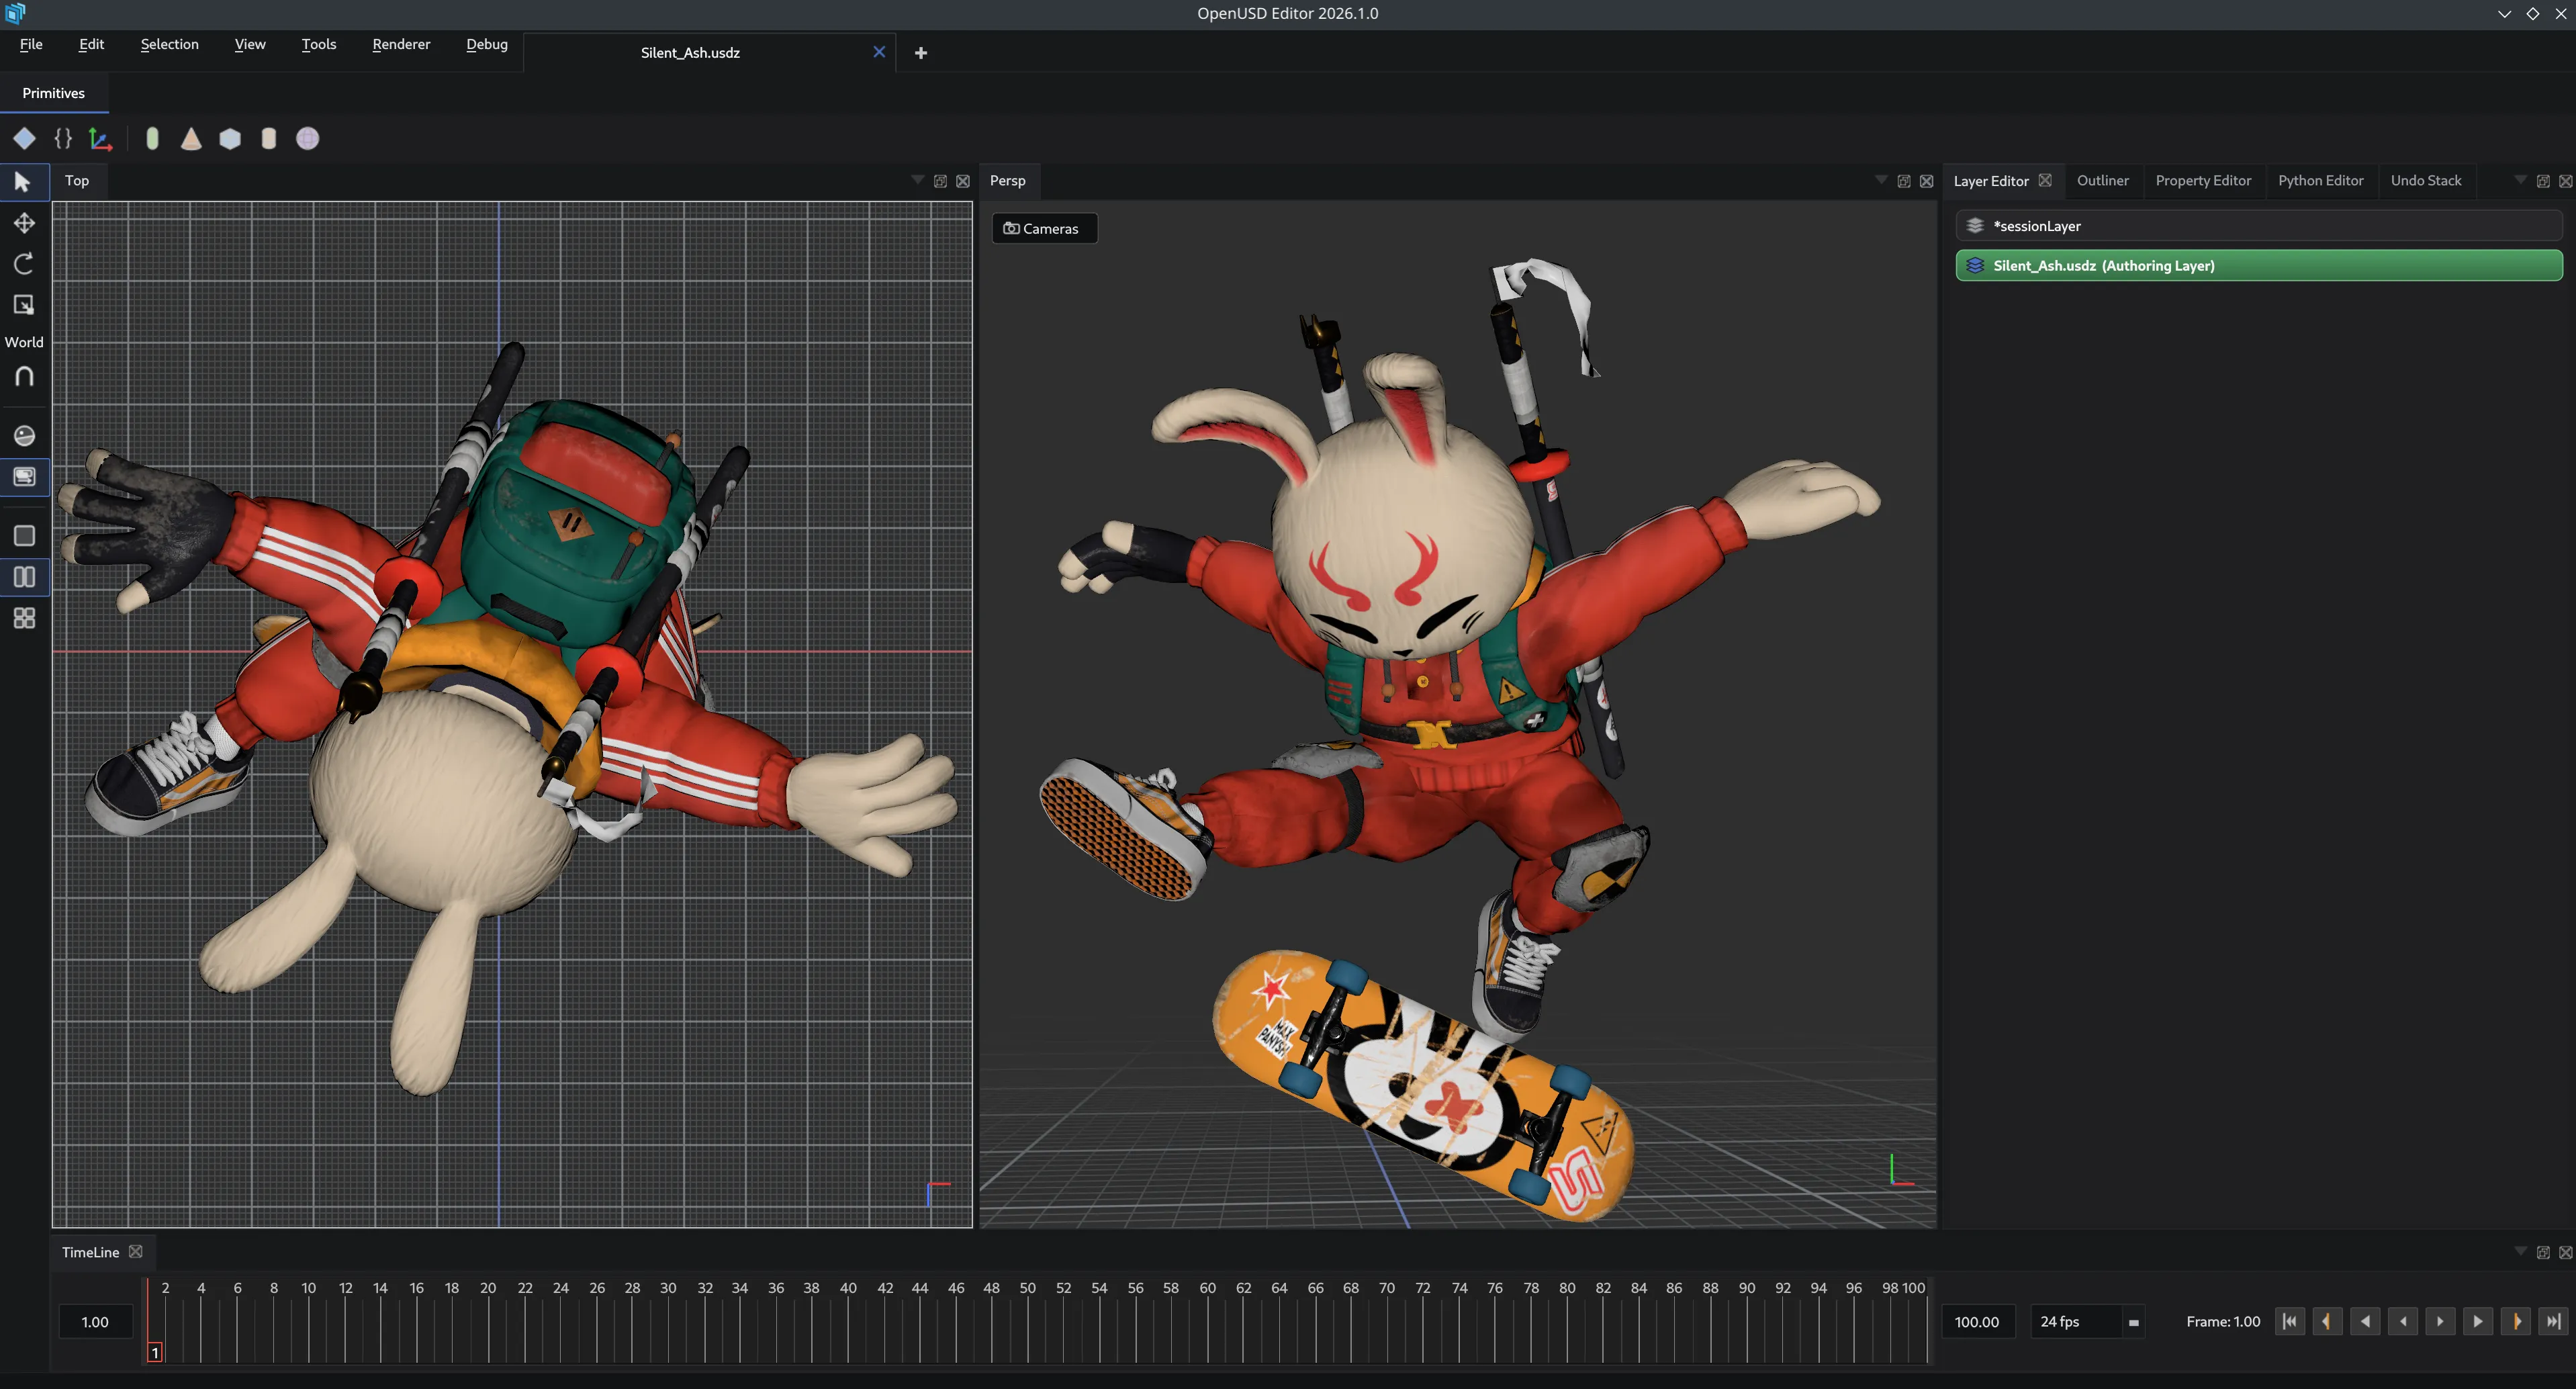Click frame 50 on the timeline ruler
Viewport: 2576px width, 1389px height.
coord(1027,1288)
